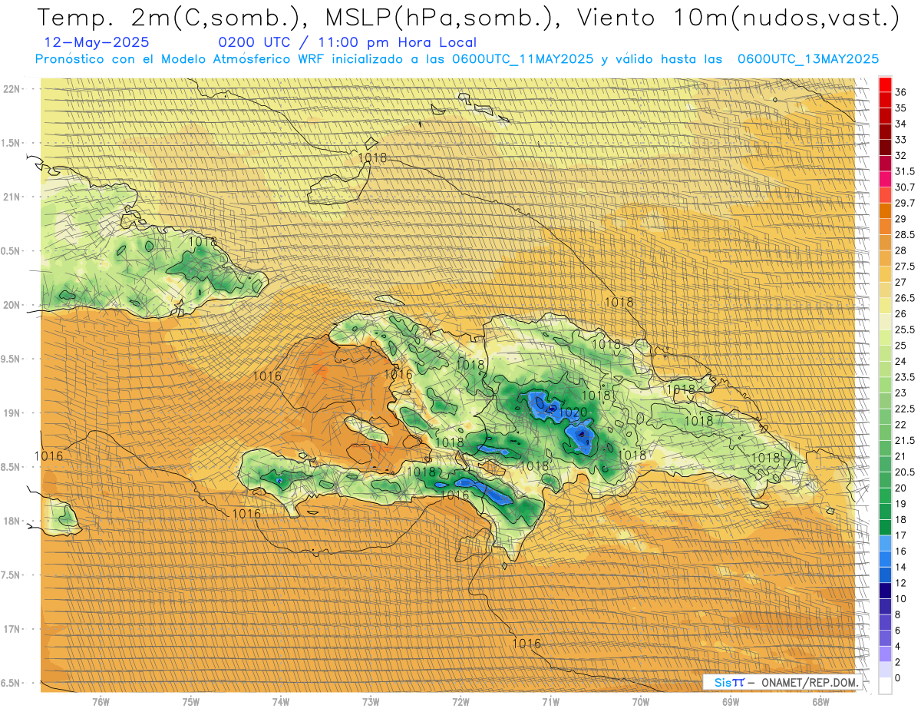The image size is (921, 712).
Task: Click the legend value '2'
Action: click(898, 662)
